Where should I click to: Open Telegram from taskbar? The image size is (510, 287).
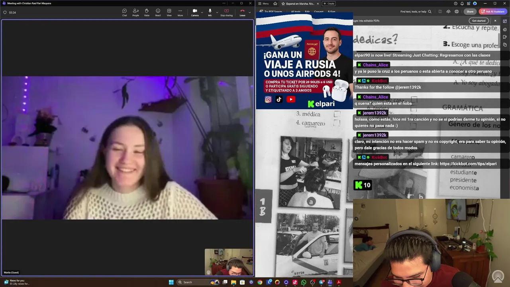click(x=321, y=282)
